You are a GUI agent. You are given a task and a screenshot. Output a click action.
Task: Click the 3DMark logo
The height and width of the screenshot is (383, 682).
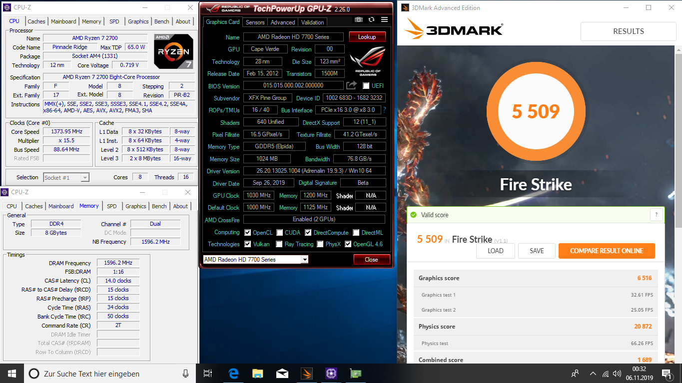454,29
